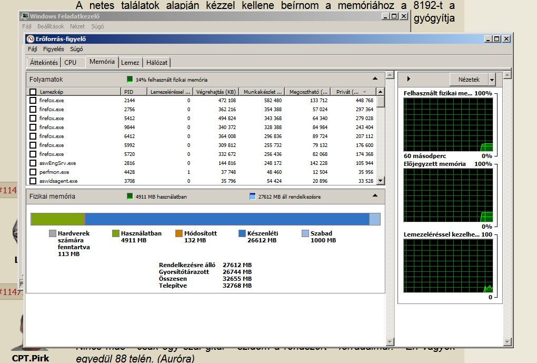Viewport: 537px width, 363px height.
Task: Click the graphs pane scrollbar down arrow
Action: coord(507,342)
